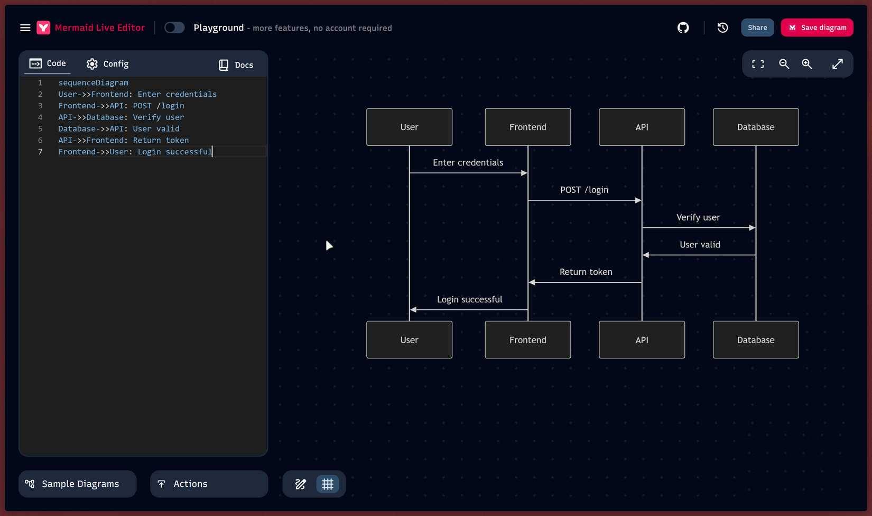The height and width of the screenshot is (516, 872).
Task: Open the Sample Diagrams panel
Action: pos(77,484)
